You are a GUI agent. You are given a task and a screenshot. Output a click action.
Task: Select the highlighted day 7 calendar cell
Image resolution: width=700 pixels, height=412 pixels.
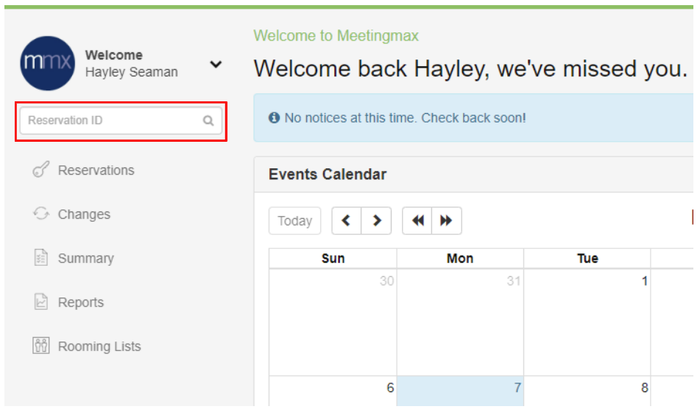click(460, 391)
